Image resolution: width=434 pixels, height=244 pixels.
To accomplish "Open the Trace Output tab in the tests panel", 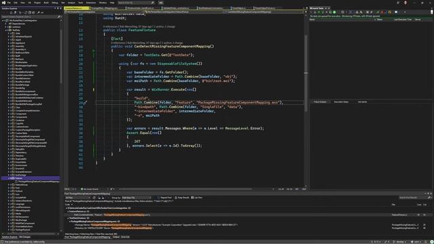I will coord(320,102).
